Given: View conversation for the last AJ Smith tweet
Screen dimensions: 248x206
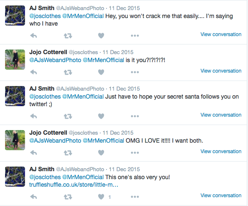Looking at the screenshot, I should point(221,196).
